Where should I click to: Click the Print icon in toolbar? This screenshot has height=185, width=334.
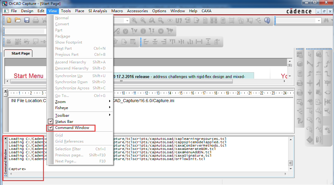tap(36, 20)
